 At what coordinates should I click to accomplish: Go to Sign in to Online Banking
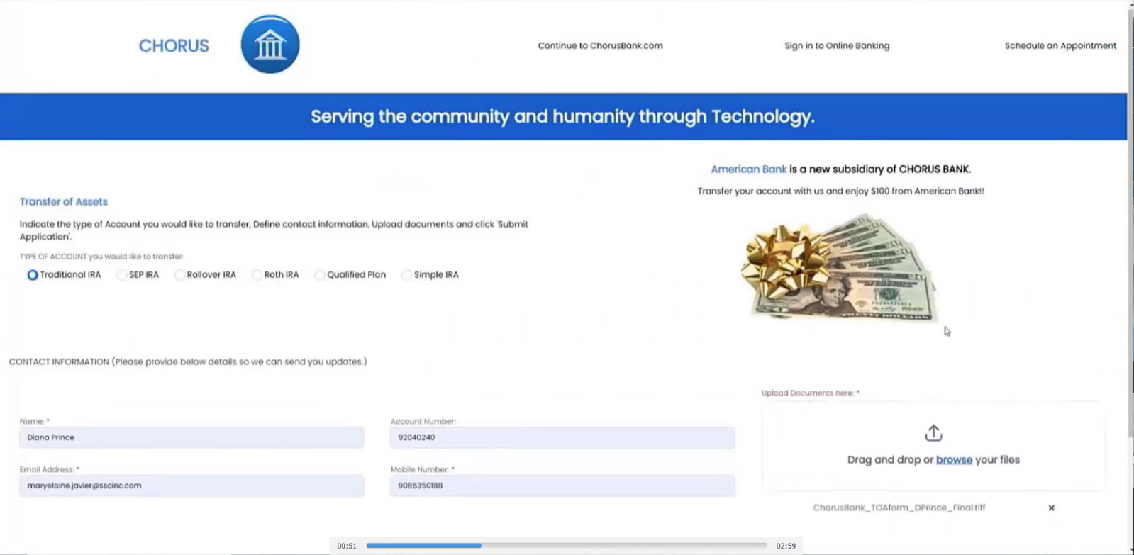point(836,46)
